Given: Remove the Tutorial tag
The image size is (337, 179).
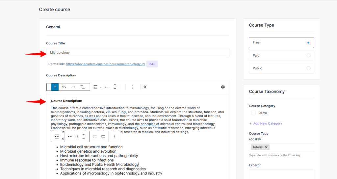Looking at the screenshot, I should click(x=267, y=147).
